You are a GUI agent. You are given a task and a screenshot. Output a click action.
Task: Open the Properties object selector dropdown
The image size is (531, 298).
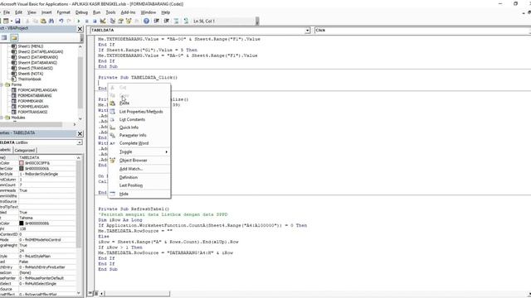80,142
